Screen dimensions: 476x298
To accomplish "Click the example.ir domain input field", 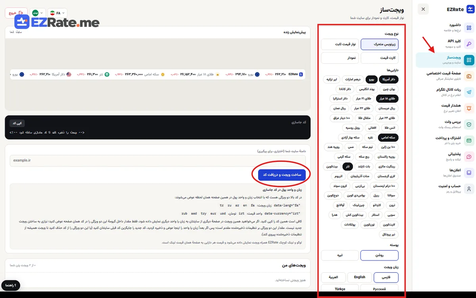I will pyautogui.click(x=158, y=160).
